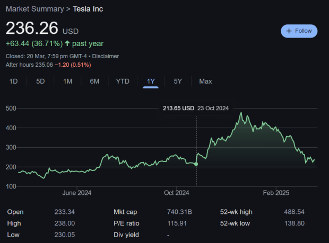The image size is (329, 243).
Task: Click the USD currency label
Action: 71,31
